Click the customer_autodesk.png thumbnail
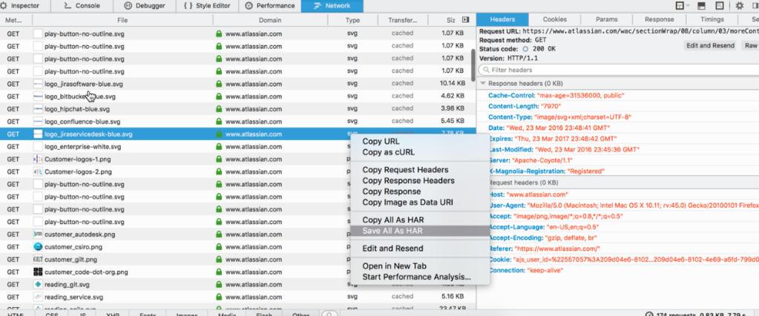The image size is (759, 316). tap(39, 234)
